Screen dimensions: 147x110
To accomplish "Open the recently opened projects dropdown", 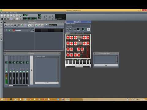I will 11,16.
